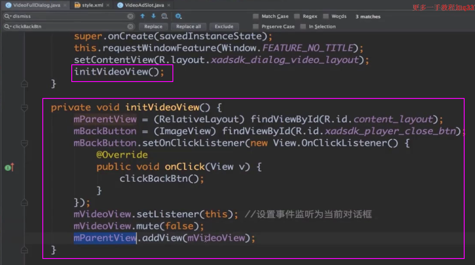Clear the 'dismiss' search field
Viewport: 475px width, 265px height.
pyautogui.click(x=130, y=16)
